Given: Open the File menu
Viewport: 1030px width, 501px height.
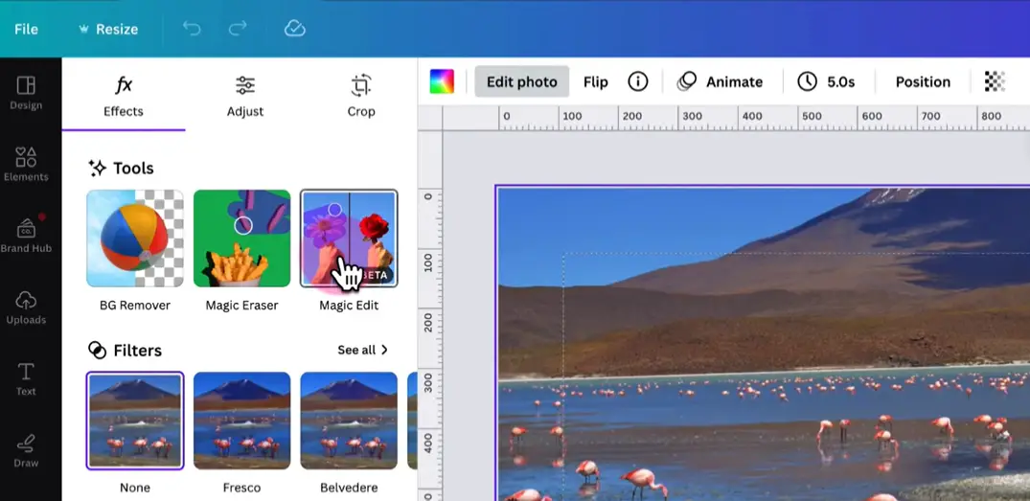Looking at the screenshot, I should (x=26, y=29).
